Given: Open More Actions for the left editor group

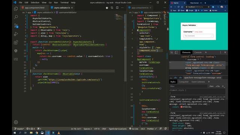Looking at the screenshot, I should (x=122, y=7).
